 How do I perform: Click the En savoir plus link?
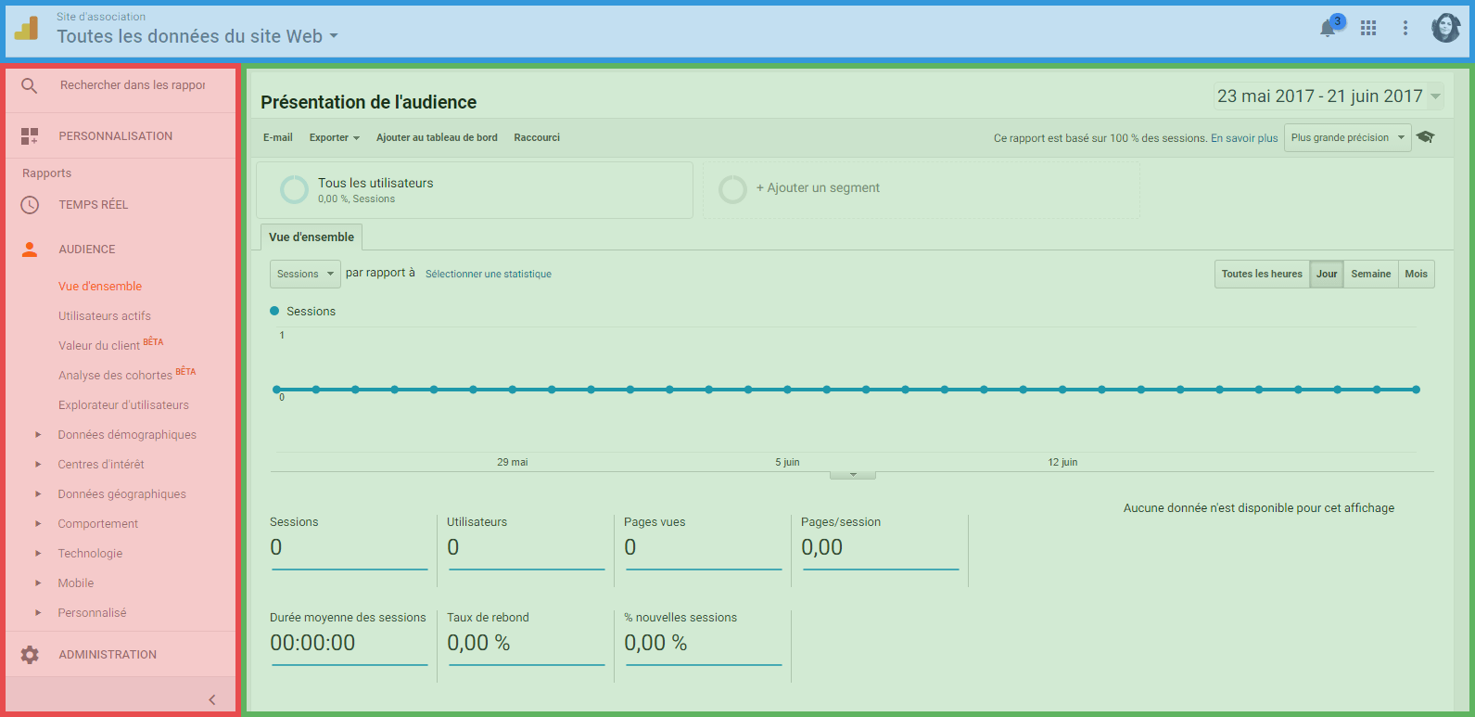click(x=1244, y=138)
